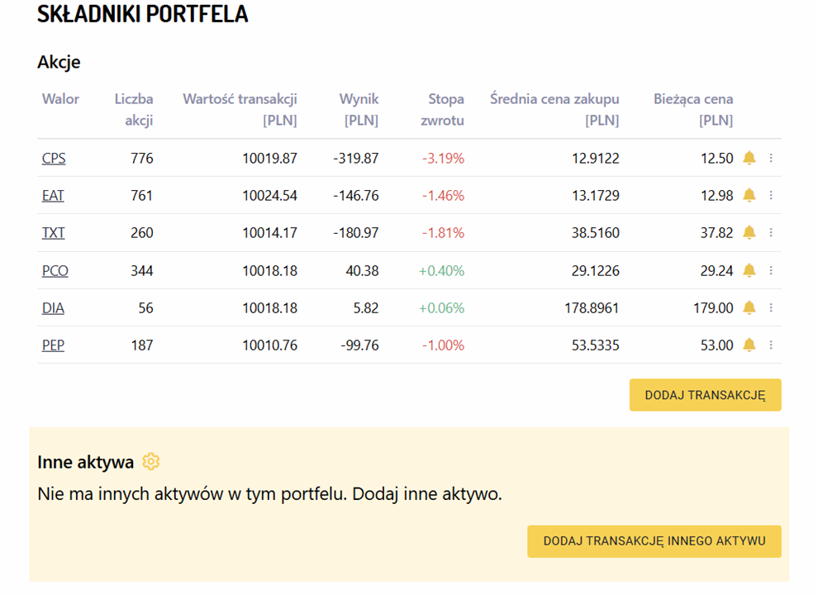Set price alert bell for TXT

(749, 233)
